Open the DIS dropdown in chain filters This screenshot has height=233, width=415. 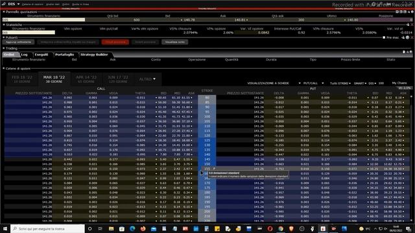[x=372, y=83]
